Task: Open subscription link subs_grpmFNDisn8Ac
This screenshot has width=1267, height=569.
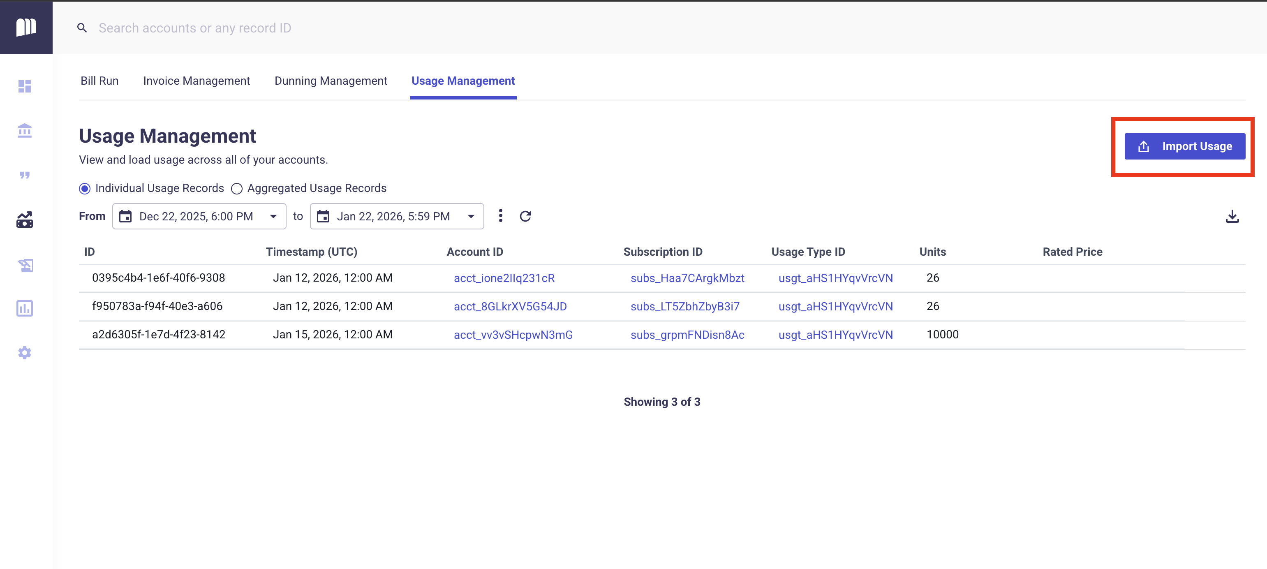Action: [x=687, y=335]
